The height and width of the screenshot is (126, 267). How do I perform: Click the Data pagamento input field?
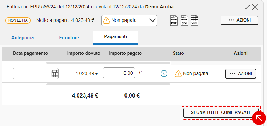pos(36,74)
